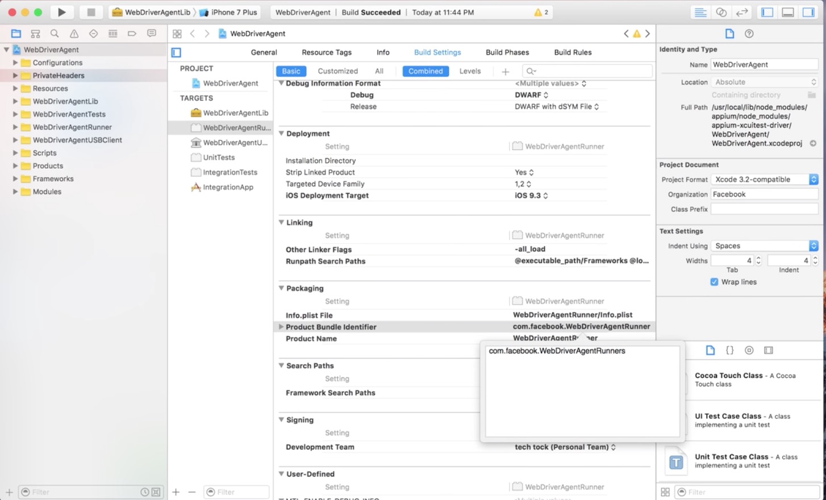This screenshot has height=500, width=826.
Task: Click the build settings search field
Action: pos(587,71)
